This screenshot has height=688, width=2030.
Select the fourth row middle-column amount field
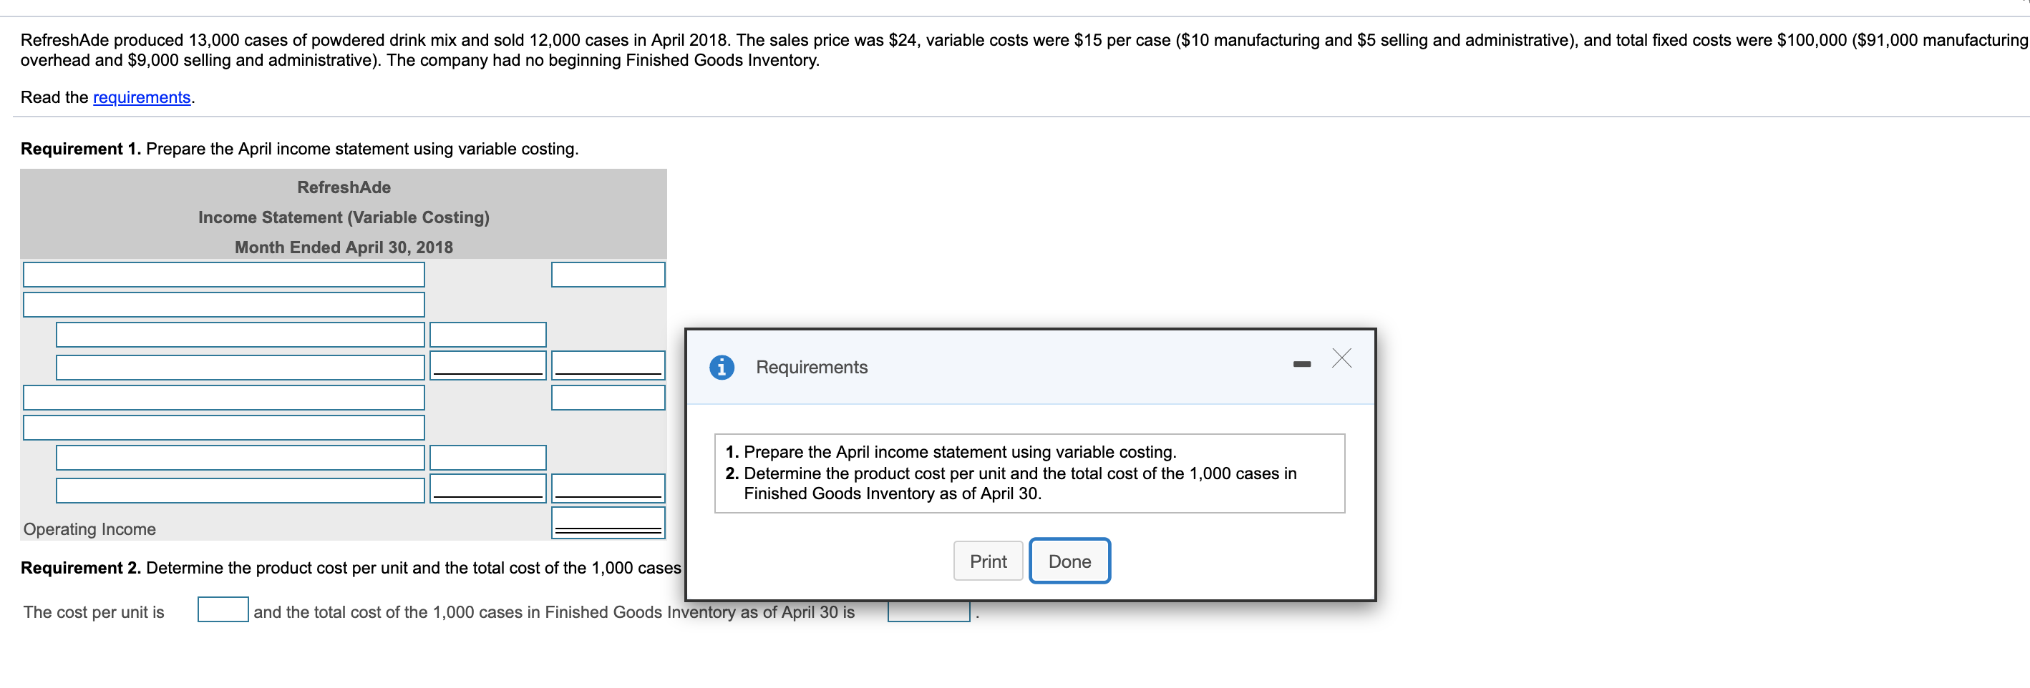487,365
